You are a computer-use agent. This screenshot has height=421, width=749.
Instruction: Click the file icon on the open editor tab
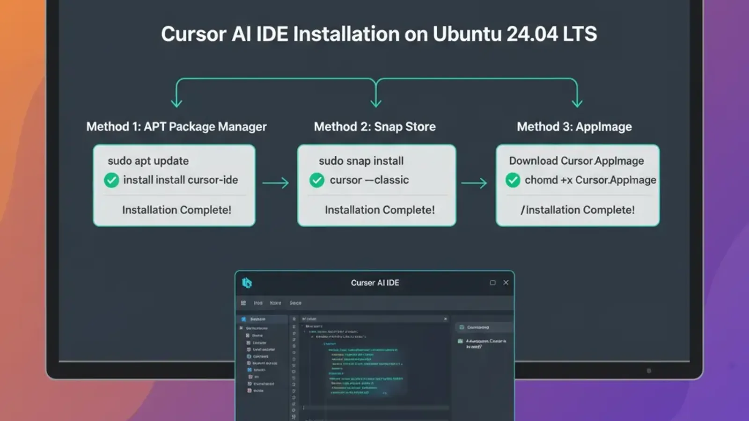305,319
